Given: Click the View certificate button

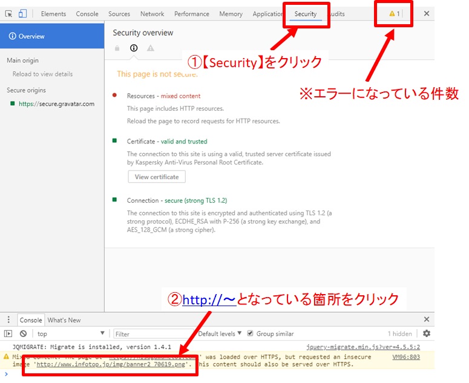Looking at the screenshot, I should (157, 177).
